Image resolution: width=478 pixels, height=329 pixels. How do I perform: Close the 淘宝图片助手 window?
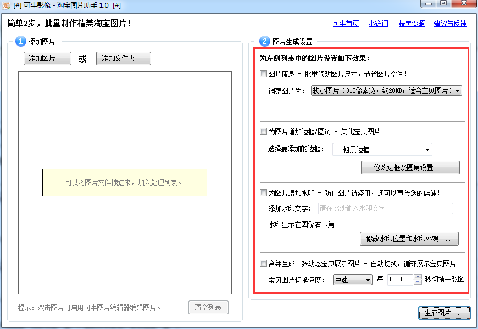click(464, 4)
